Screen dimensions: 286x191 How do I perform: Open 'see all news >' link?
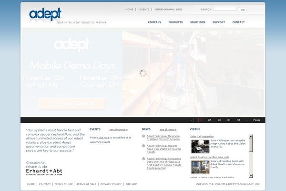(168, 129)
